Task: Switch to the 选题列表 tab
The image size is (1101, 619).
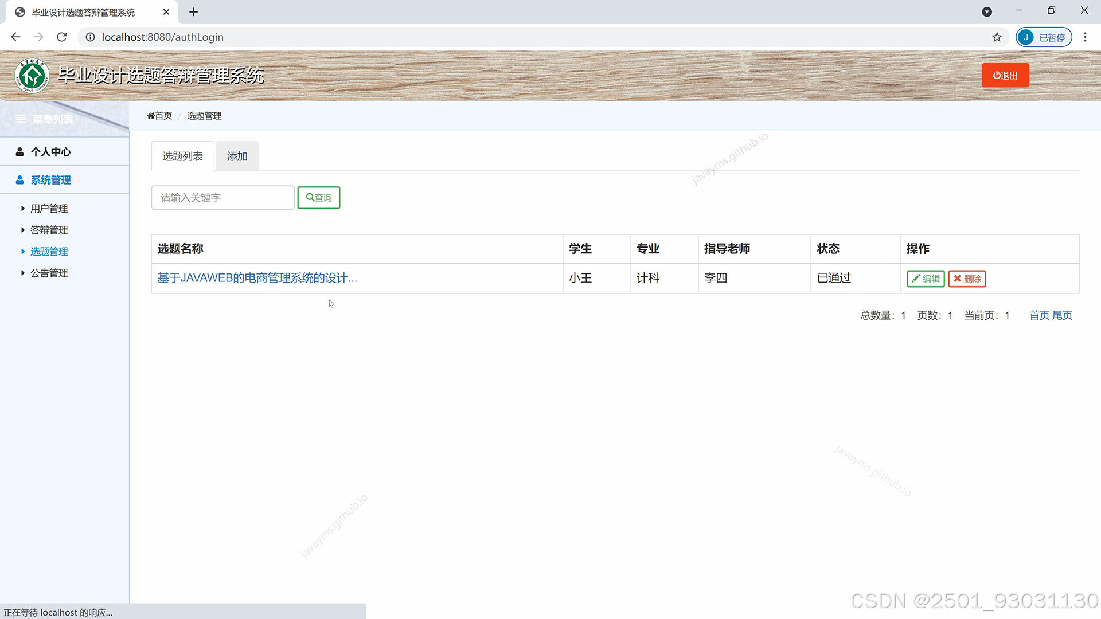Action: click(x=182, y=156)
